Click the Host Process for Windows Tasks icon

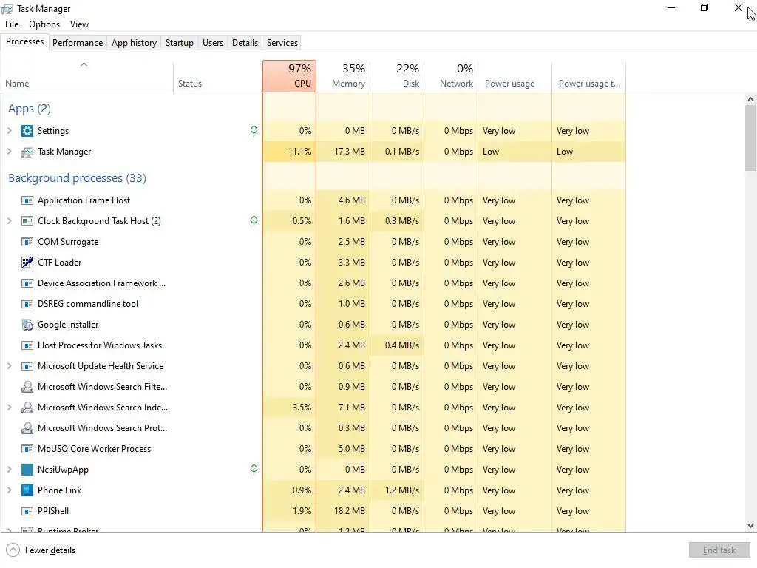27,345
